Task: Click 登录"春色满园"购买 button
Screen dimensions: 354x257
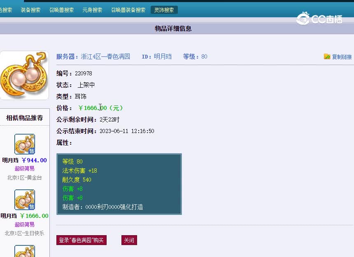Action: [x=81, y=240]
